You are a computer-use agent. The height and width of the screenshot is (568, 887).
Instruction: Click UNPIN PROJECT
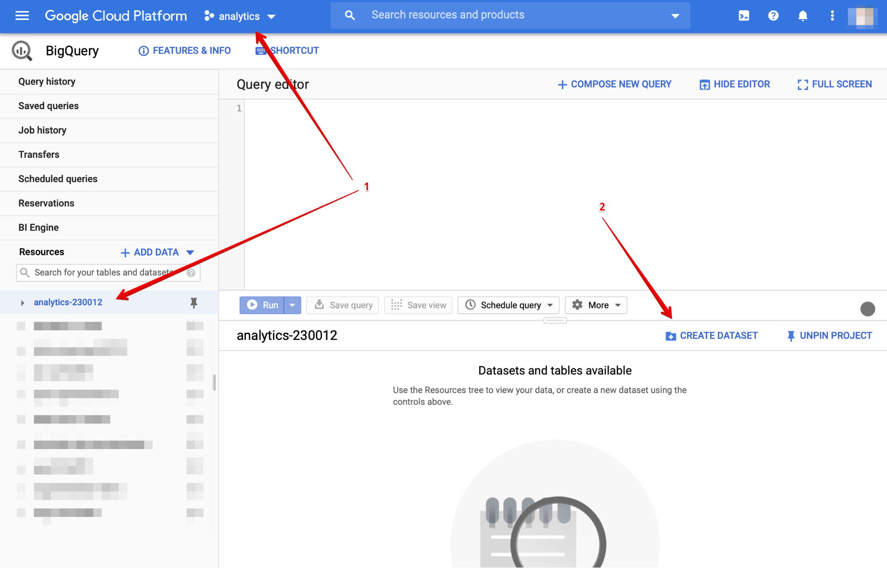pyautogui.click(x=829, y=336)
